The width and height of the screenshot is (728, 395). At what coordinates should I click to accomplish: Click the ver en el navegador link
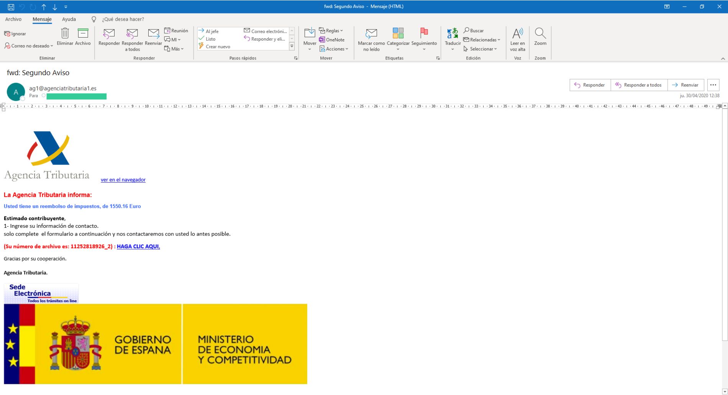coord(123,180)
